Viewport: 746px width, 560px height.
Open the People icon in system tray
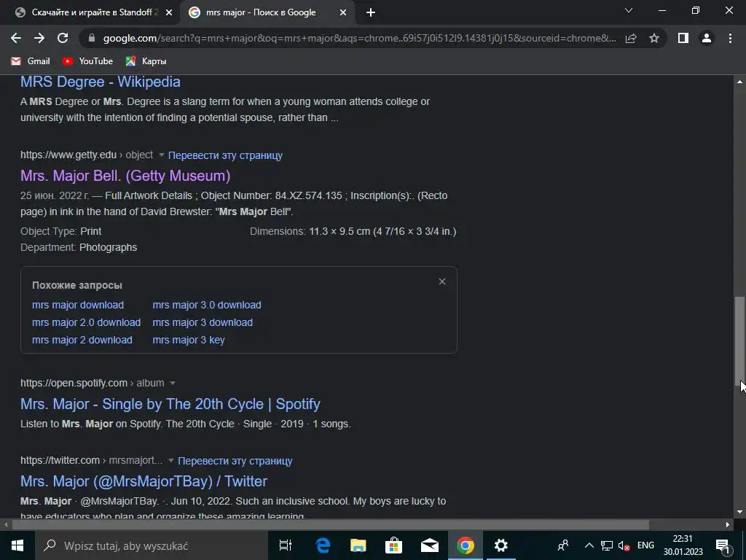click(563, 545)
